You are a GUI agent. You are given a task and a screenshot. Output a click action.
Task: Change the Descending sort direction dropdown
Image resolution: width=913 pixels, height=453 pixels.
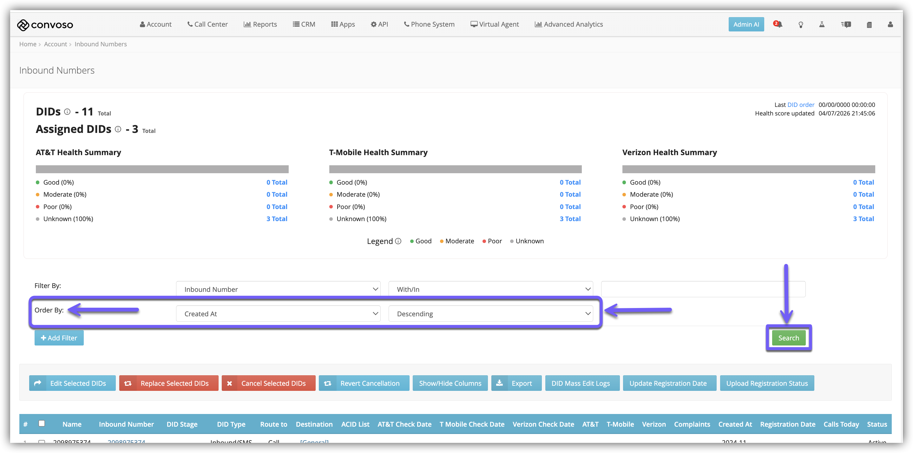pyautogui.click(x=490, y=314)
